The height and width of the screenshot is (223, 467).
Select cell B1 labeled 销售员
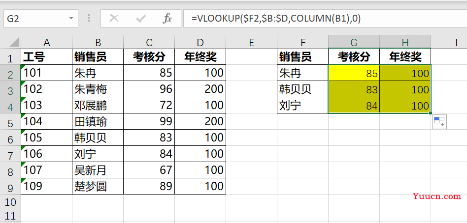[x=98, y=56]
